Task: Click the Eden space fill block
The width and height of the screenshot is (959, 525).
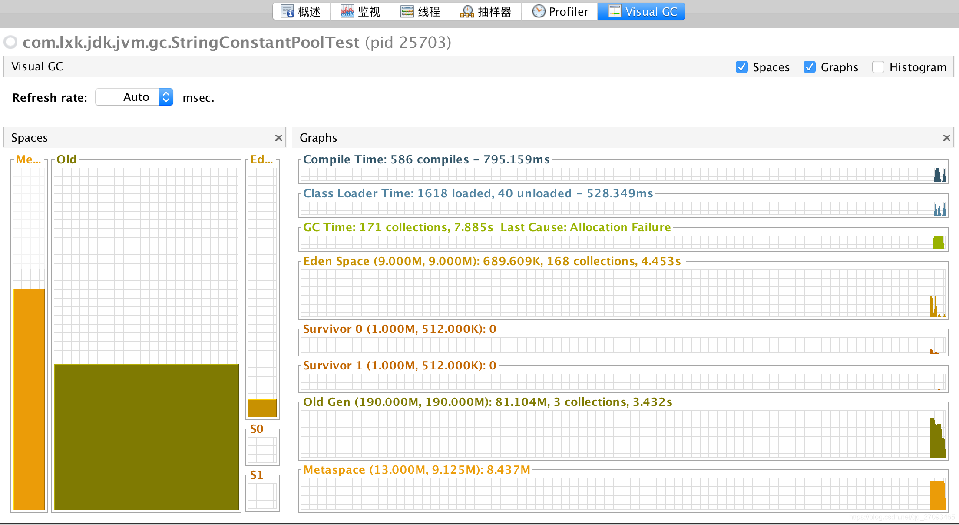Action: [x=262, y=408]
